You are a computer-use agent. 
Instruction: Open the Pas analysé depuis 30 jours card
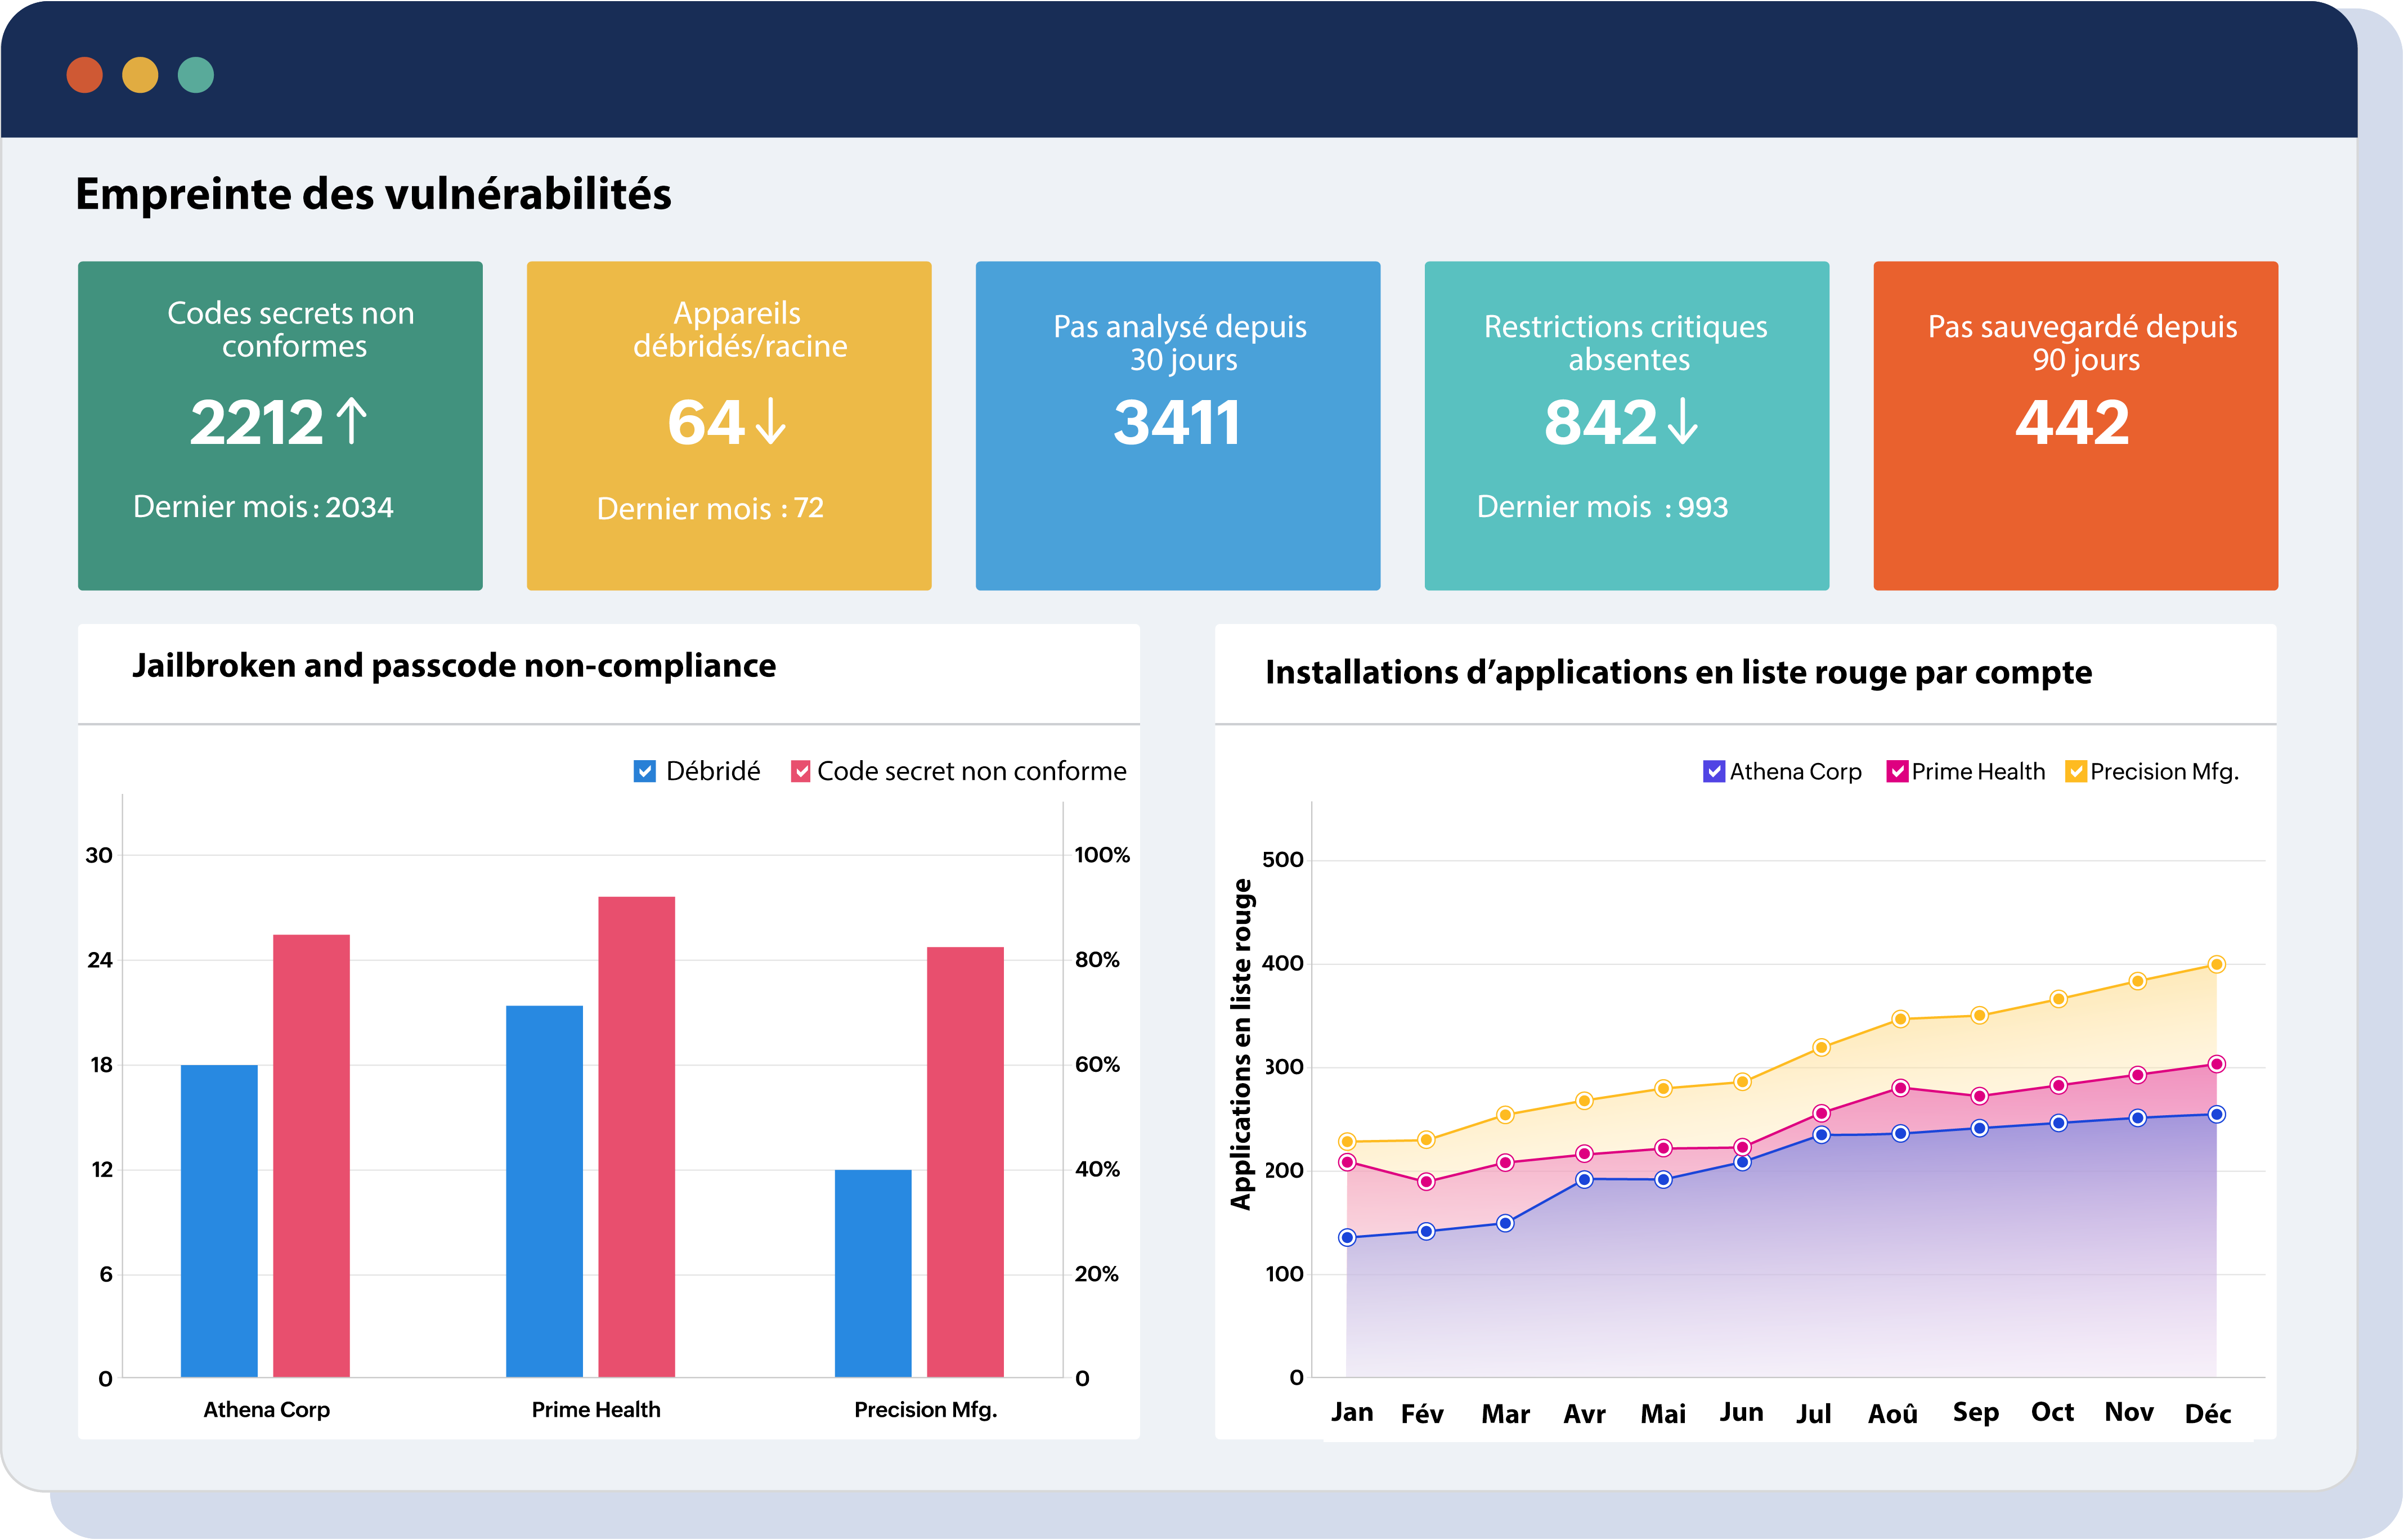tap(1178, 425)
